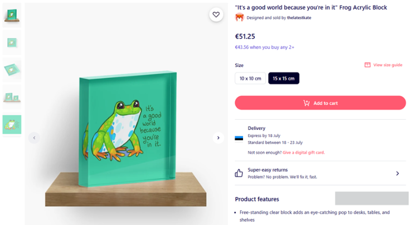Click thelatestkate seller avatar icon
The image size is (414, 225).
click(x=240, y=17)
